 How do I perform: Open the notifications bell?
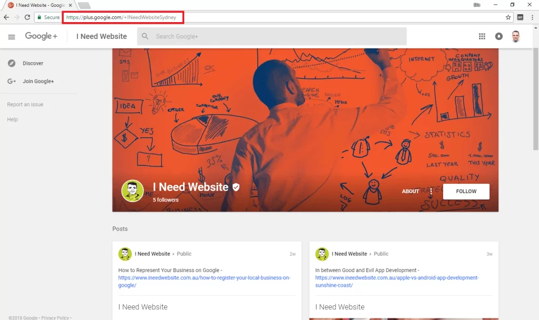click(x=499, y=36)
